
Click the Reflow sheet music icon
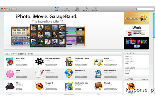39,74
